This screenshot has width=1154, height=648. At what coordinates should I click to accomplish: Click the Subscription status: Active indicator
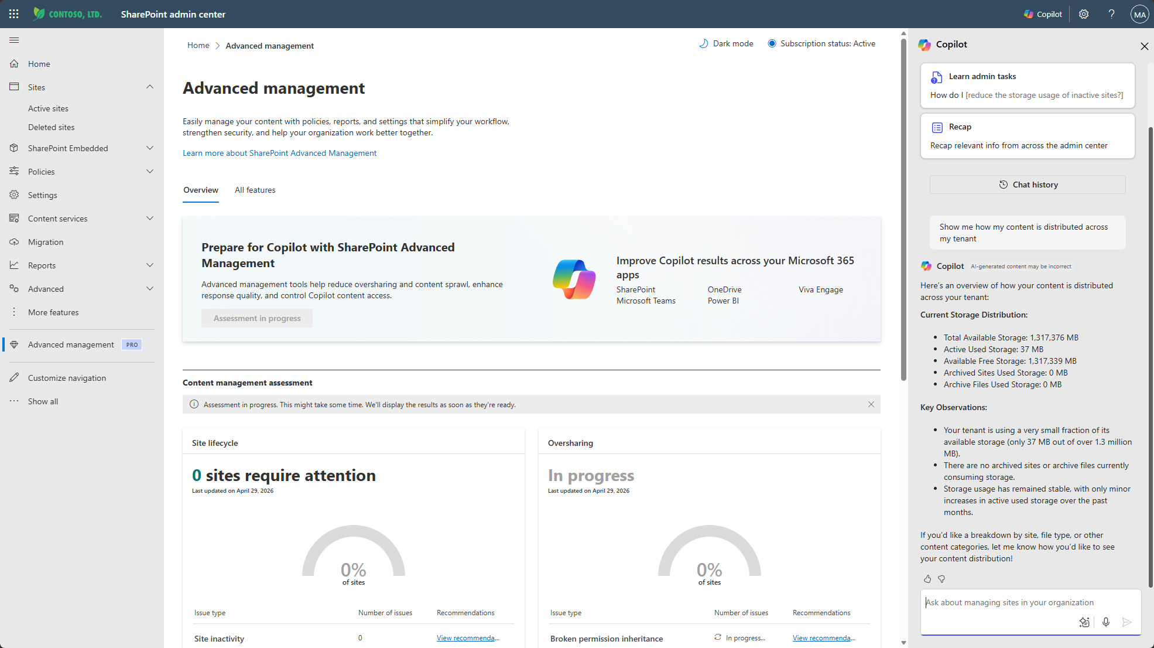[x=821, y=43]
